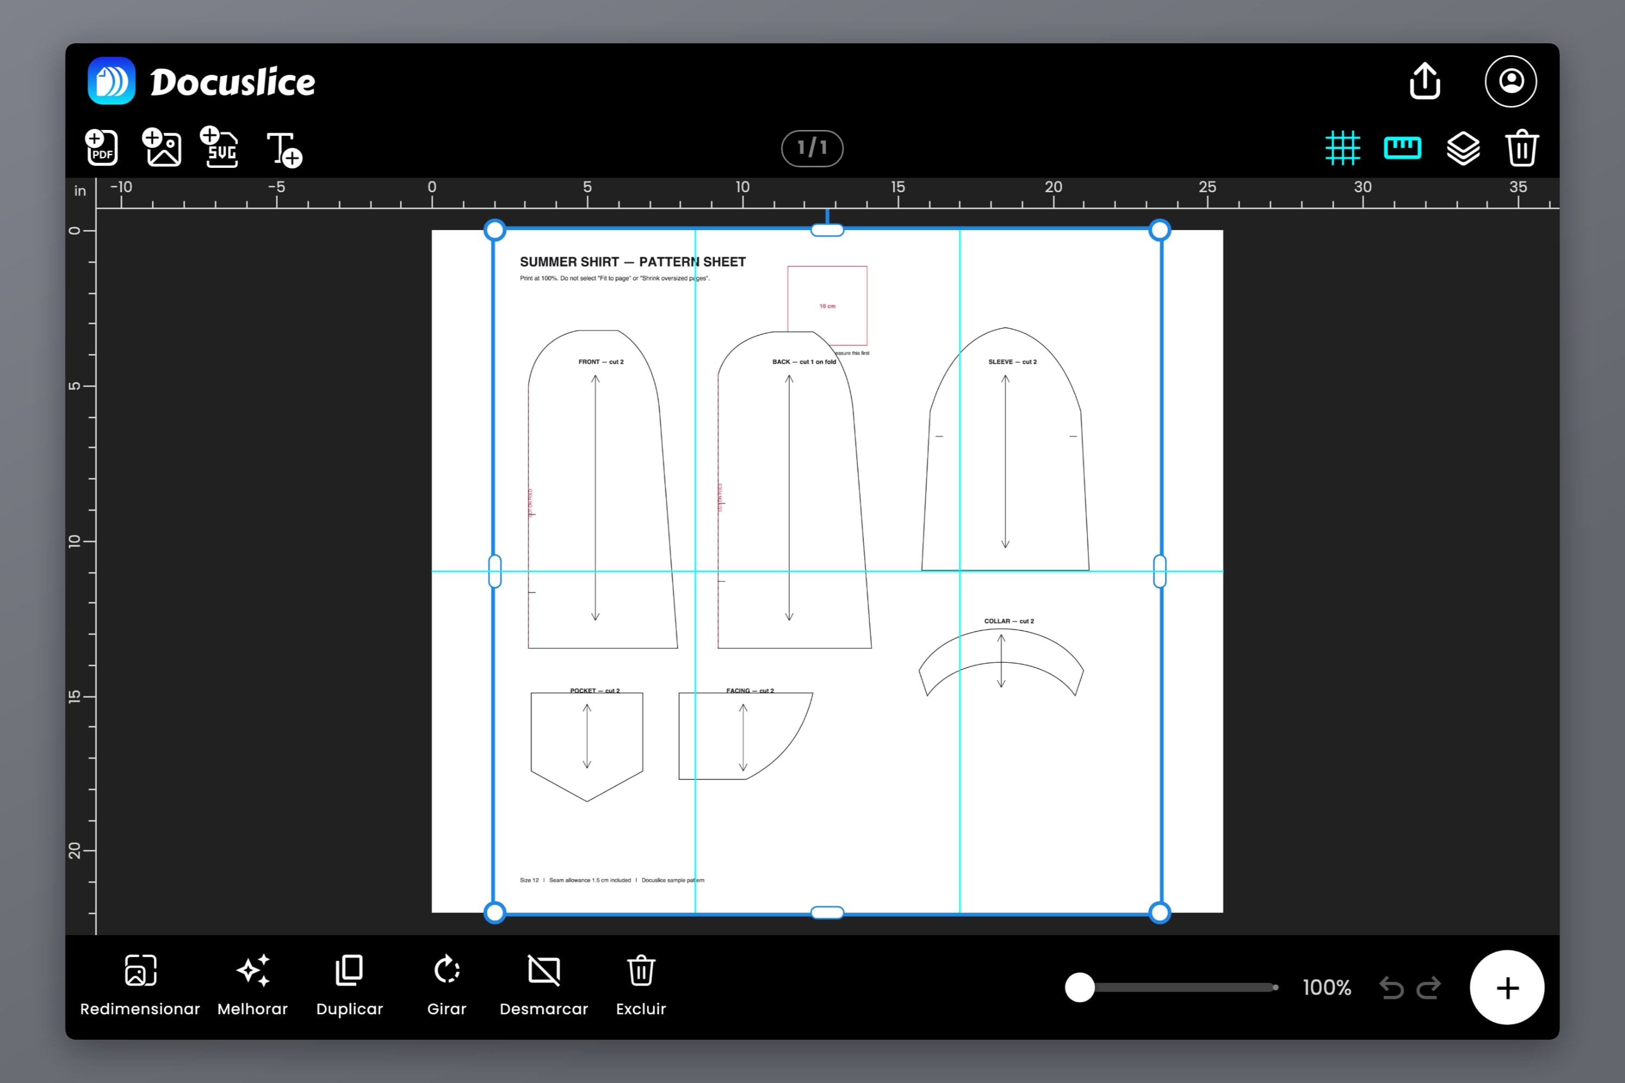This screenshot has width=1625, height=1083.
Task: Click the 'FRONT — cut 2' label
Action: [x=601, y=362]
